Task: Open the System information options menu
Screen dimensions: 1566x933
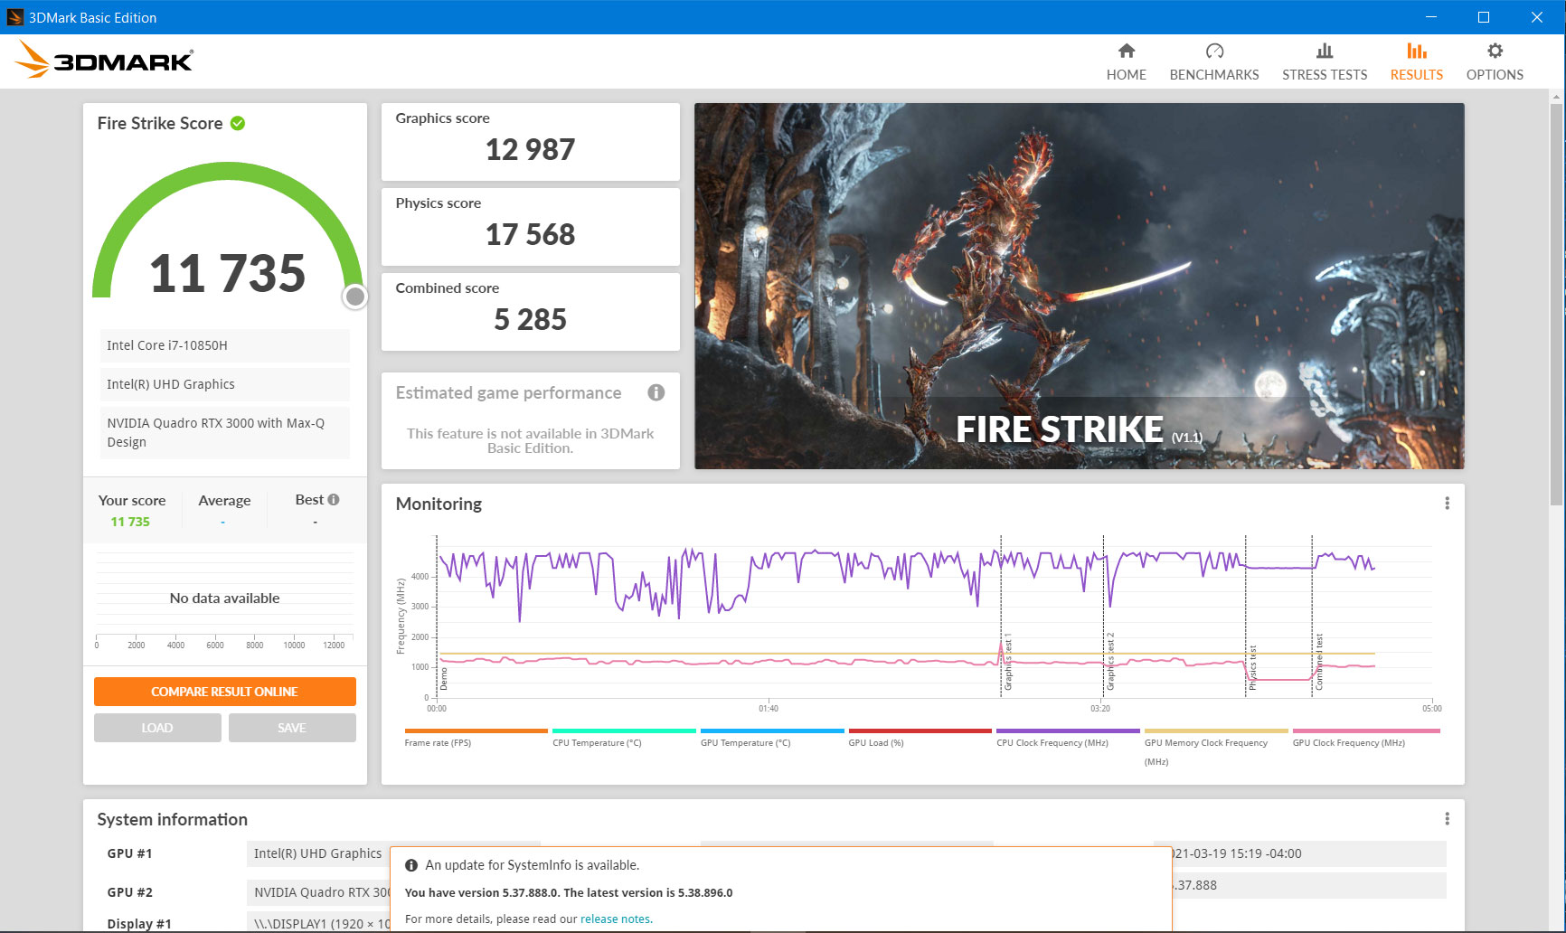Action: pos(1447,819)
